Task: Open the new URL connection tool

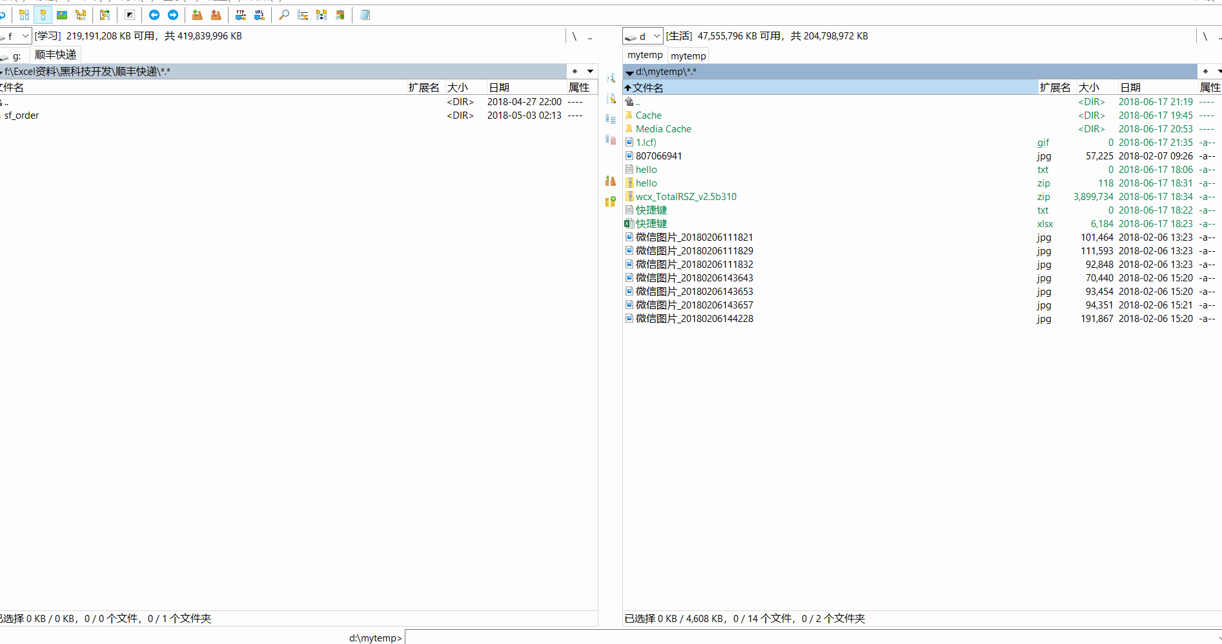Action: pyautogui.click(x=260, y=15)
